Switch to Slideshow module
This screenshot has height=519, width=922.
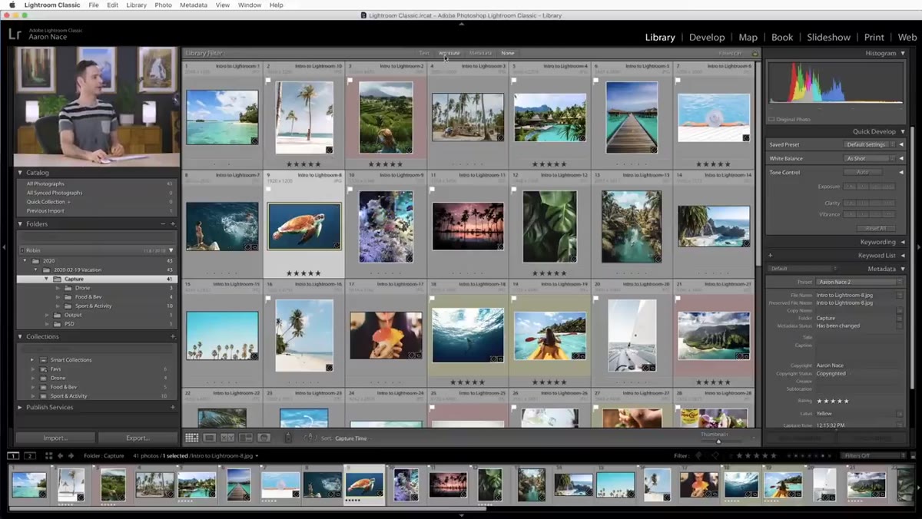(828, 37)
